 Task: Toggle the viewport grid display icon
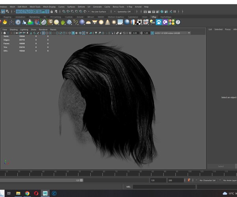43,33
